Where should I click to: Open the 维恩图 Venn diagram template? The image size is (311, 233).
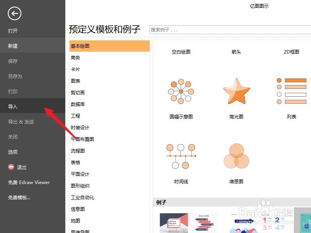pos(236,155)
